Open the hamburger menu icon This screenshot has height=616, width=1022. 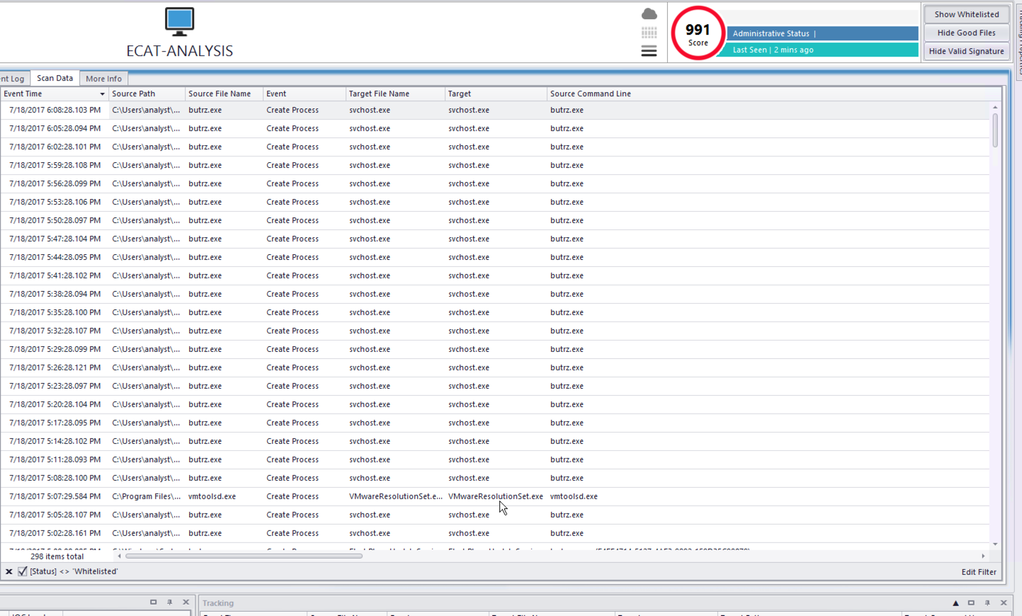point(649,51)
